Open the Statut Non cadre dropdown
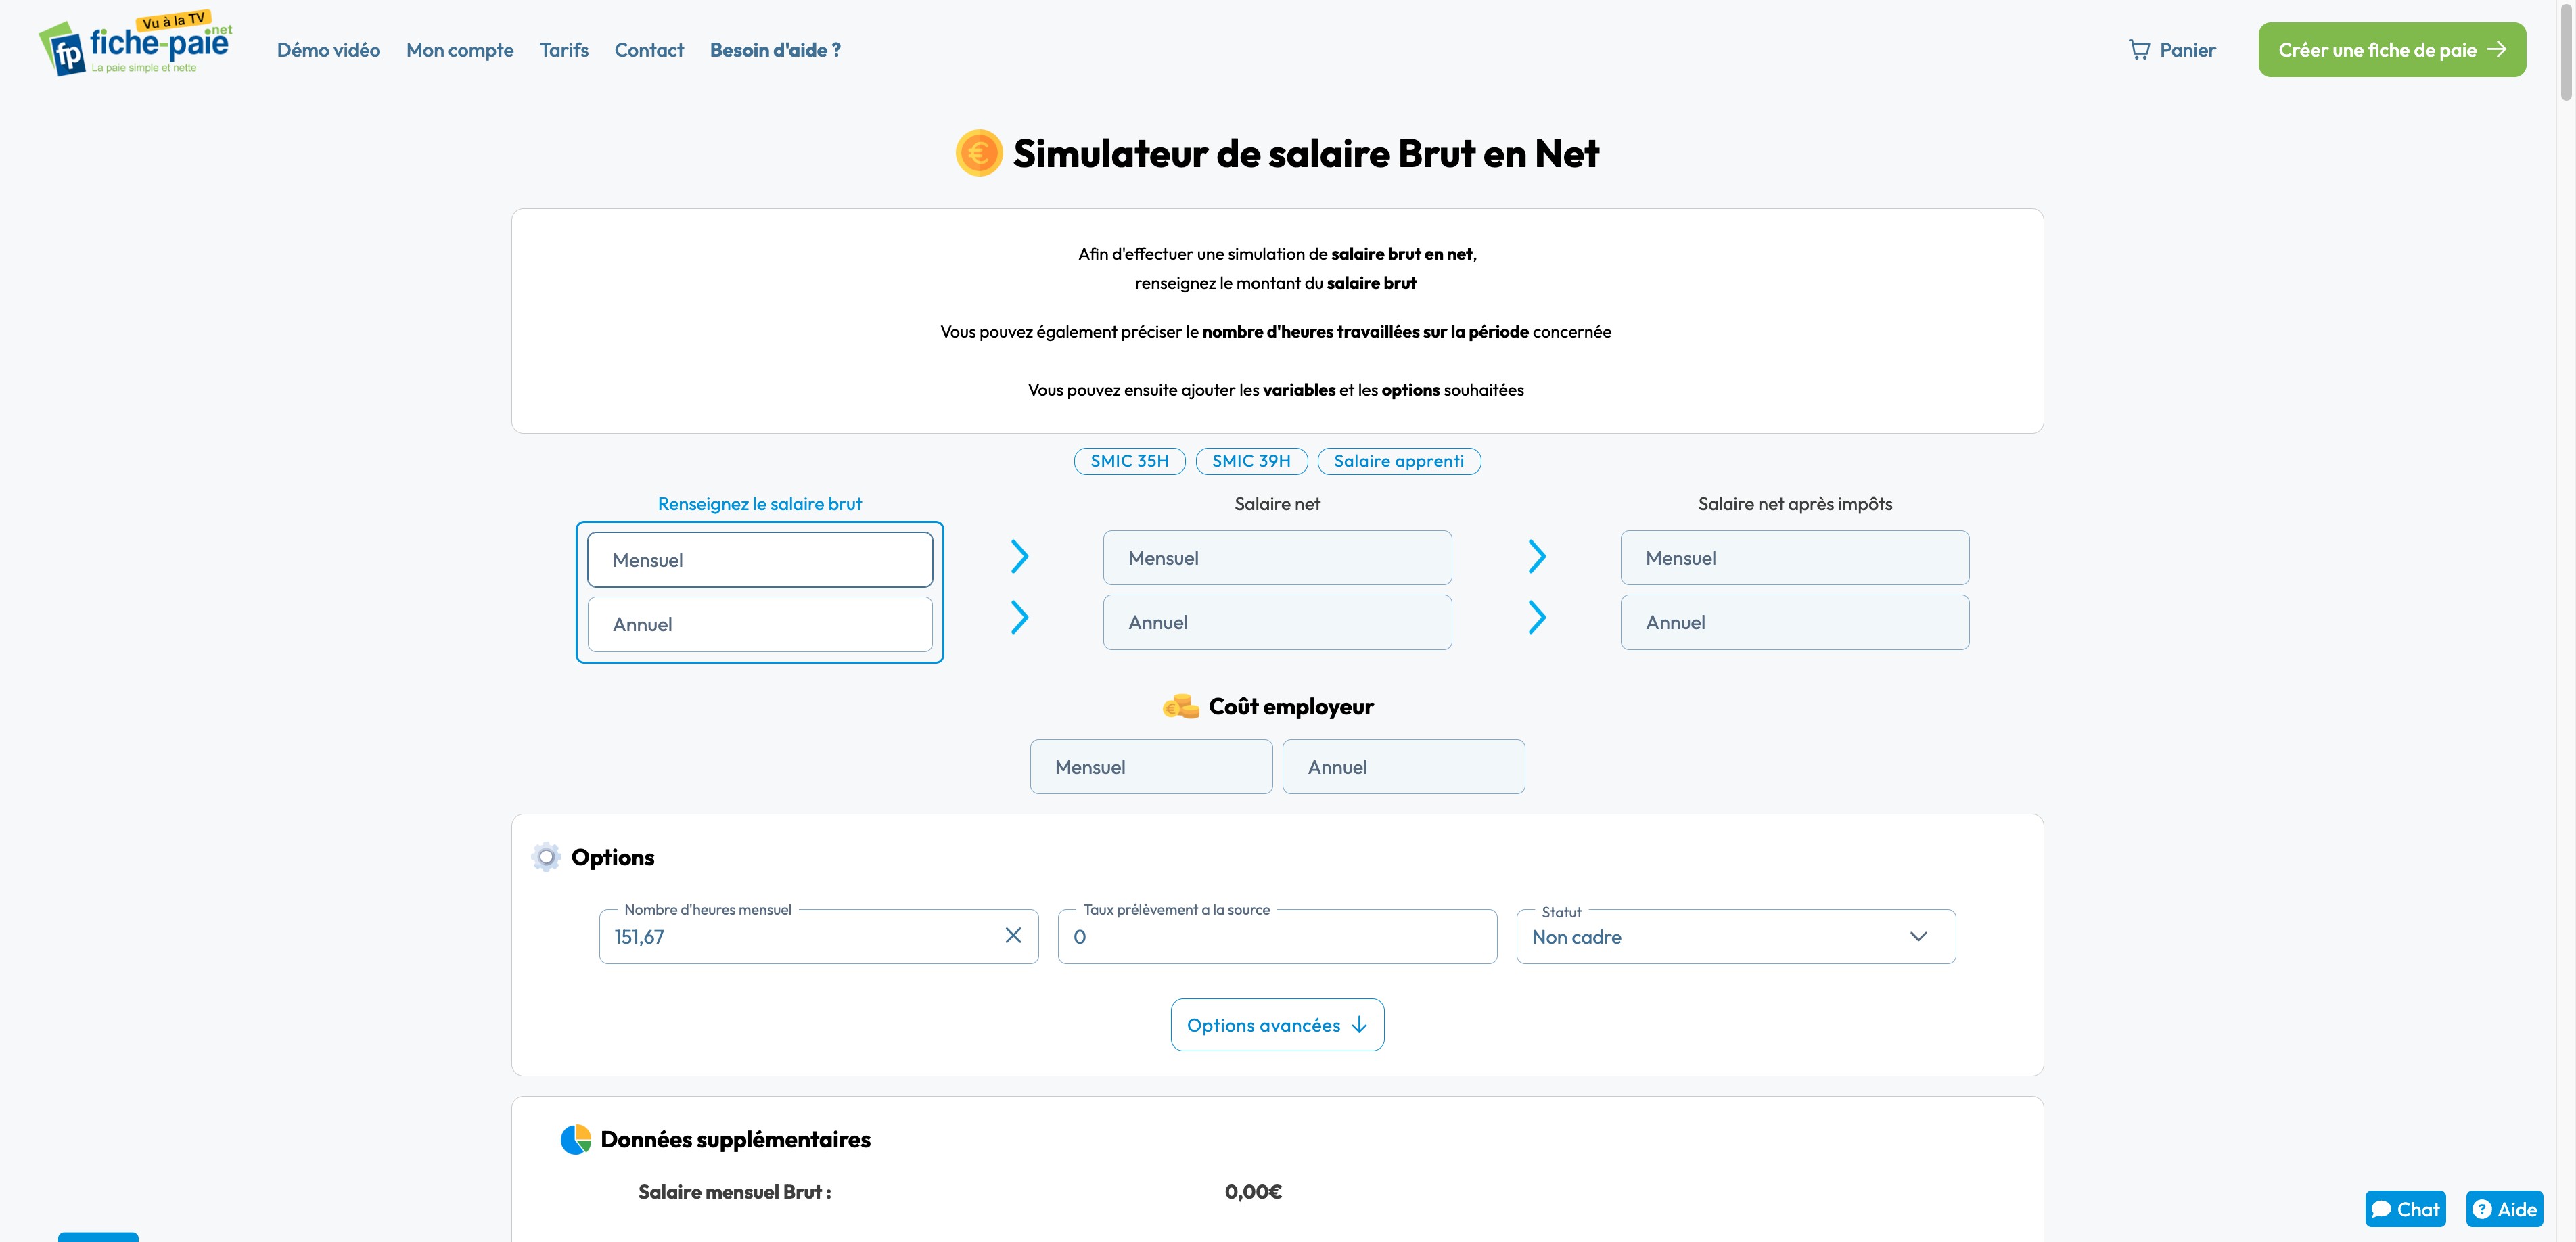This screenshot has width=2576, height=1242. (1735, 937)
